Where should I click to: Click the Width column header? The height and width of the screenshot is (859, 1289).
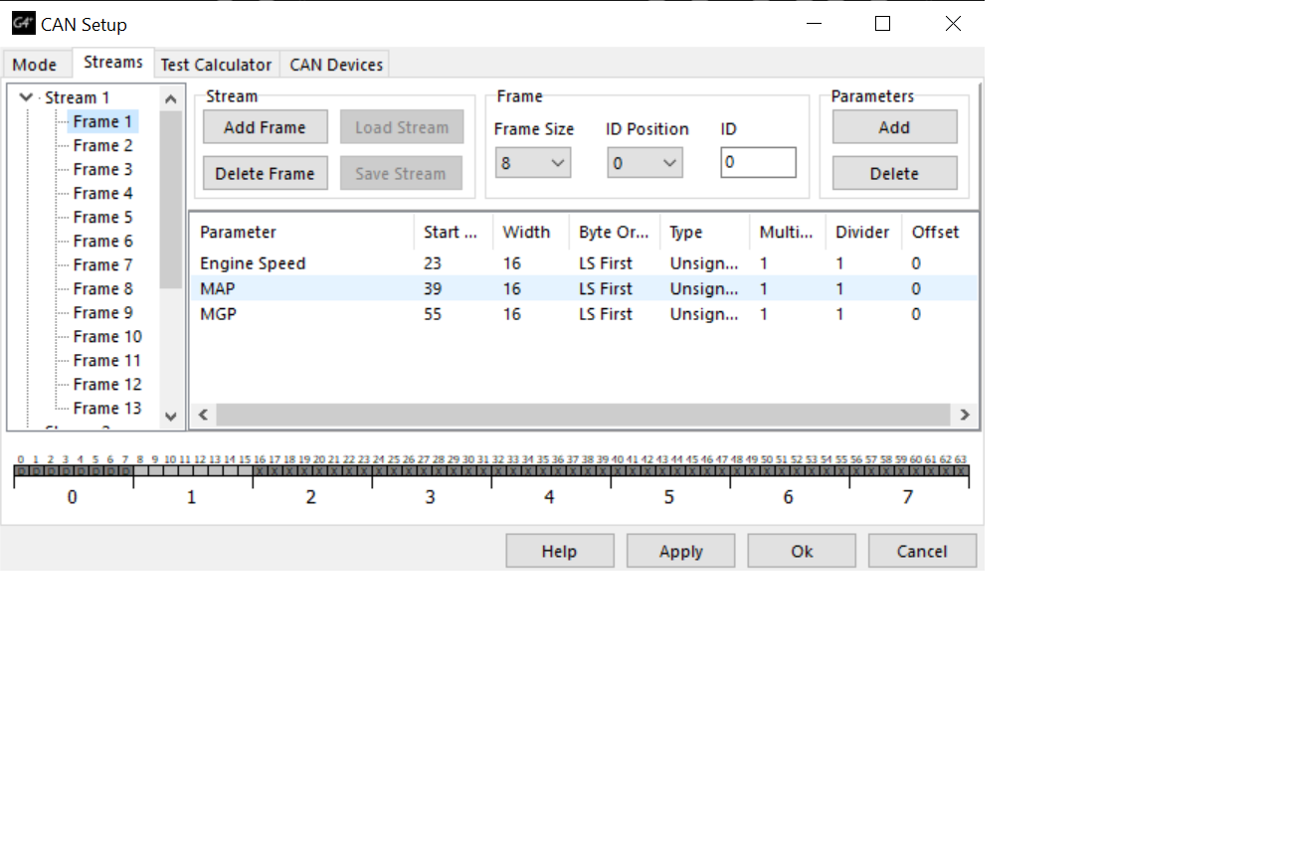tap(531, 232)
